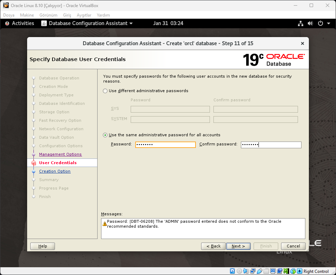This screenshot has height=275, width=336.
Task: Click the Network Configuration step label
Action: 61,129
